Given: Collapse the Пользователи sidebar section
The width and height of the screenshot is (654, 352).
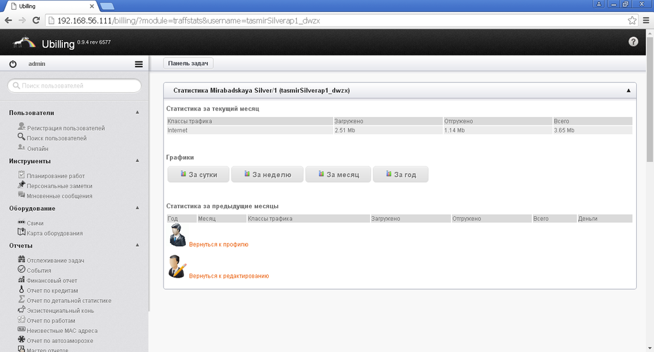Looking at the screenshot, I should click(x=137, y=112).
